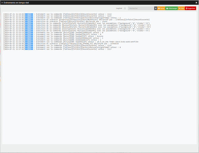Select the Com_IPX800_V3 schedule log line

pos(61,43)
